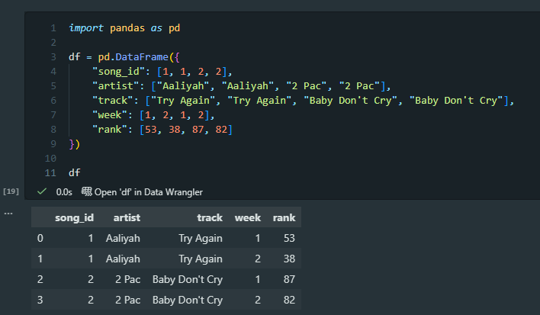
Task: Click line number 1 in gutter
Action: point(53,28)
